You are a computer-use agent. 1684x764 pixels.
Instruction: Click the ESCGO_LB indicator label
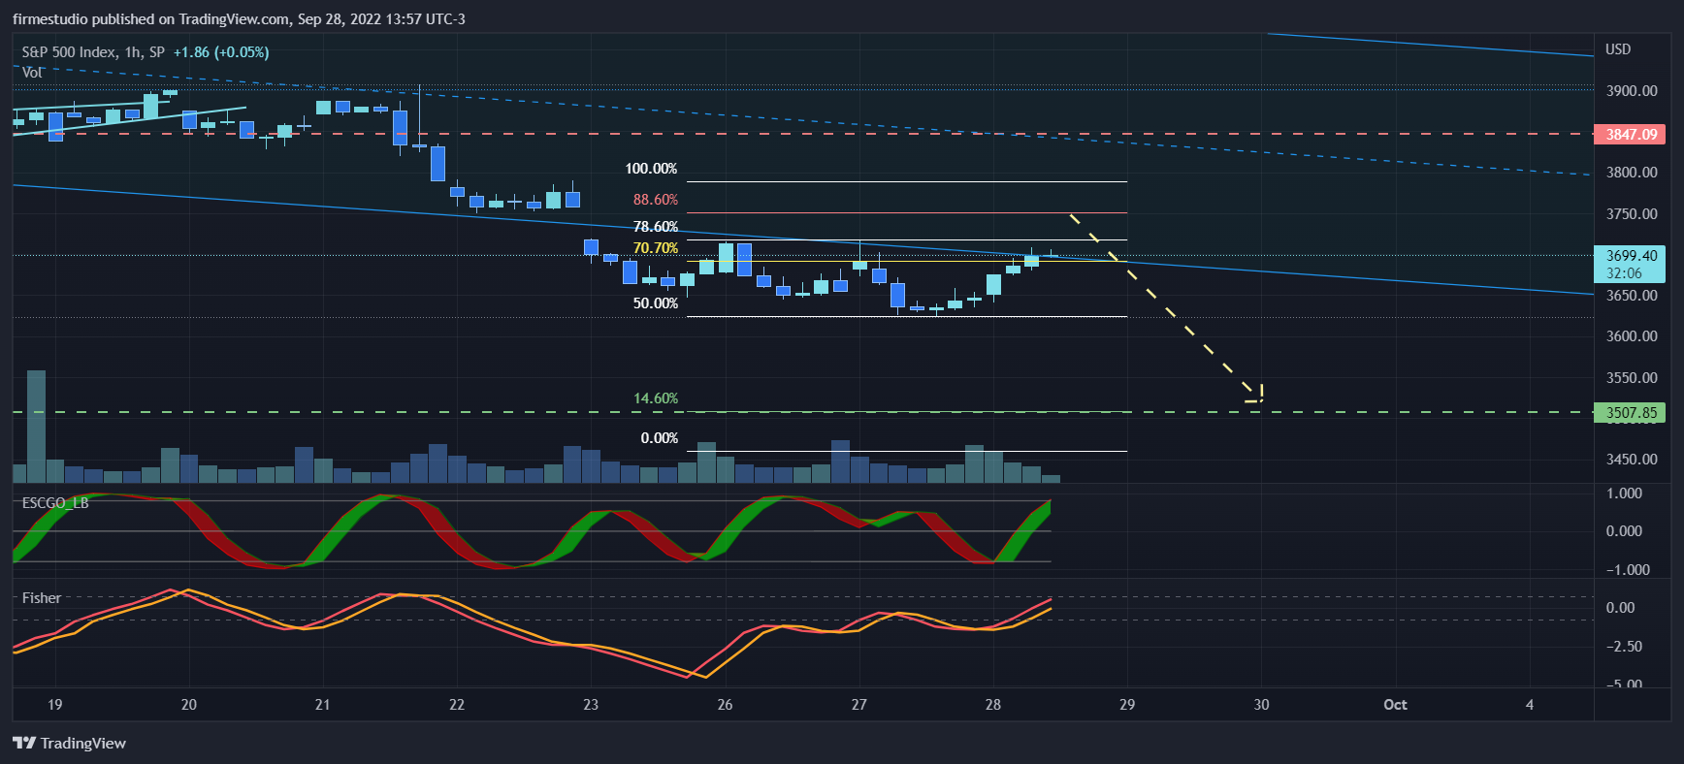[55, 502]
